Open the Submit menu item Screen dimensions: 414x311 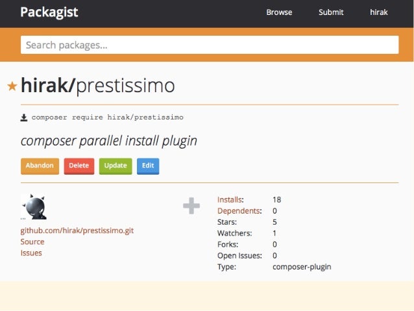(x=331, y=12)
